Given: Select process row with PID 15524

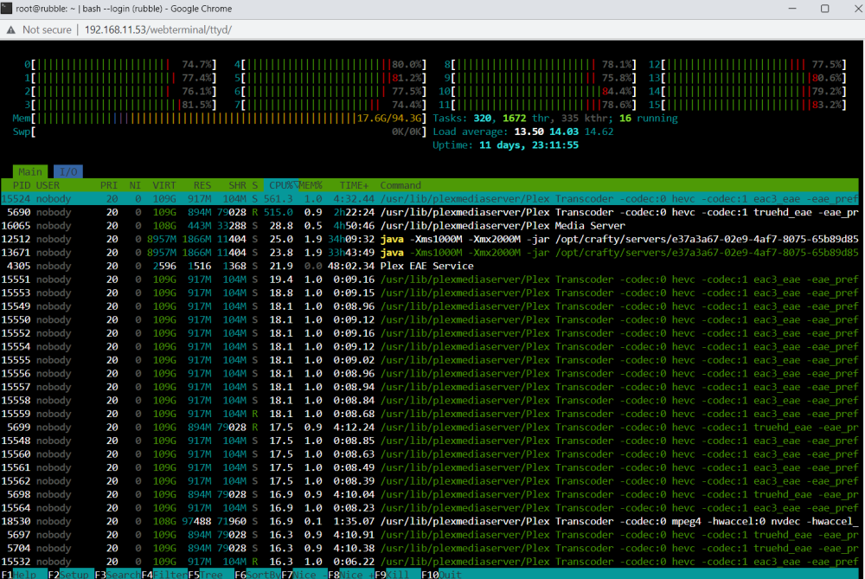Looking at the screenshot, I should point(430,199).
